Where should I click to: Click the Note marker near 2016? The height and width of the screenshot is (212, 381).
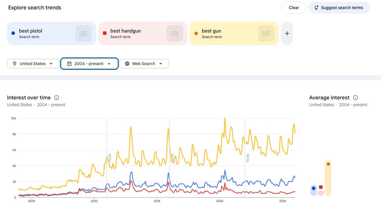pyautogui.click(x=172, y=158)
